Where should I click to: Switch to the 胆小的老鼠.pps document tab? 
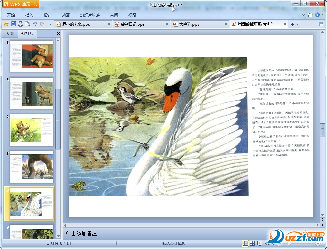83,24
